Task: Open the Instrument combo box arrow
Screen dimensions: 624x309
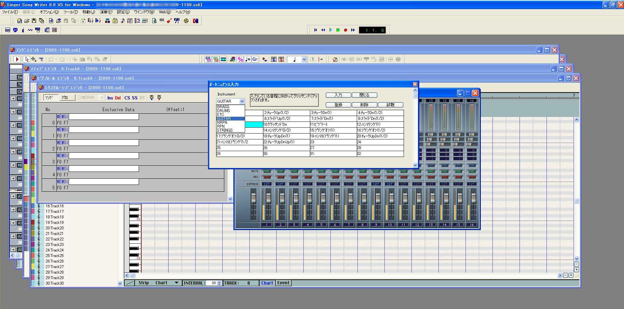Action: 242,101
